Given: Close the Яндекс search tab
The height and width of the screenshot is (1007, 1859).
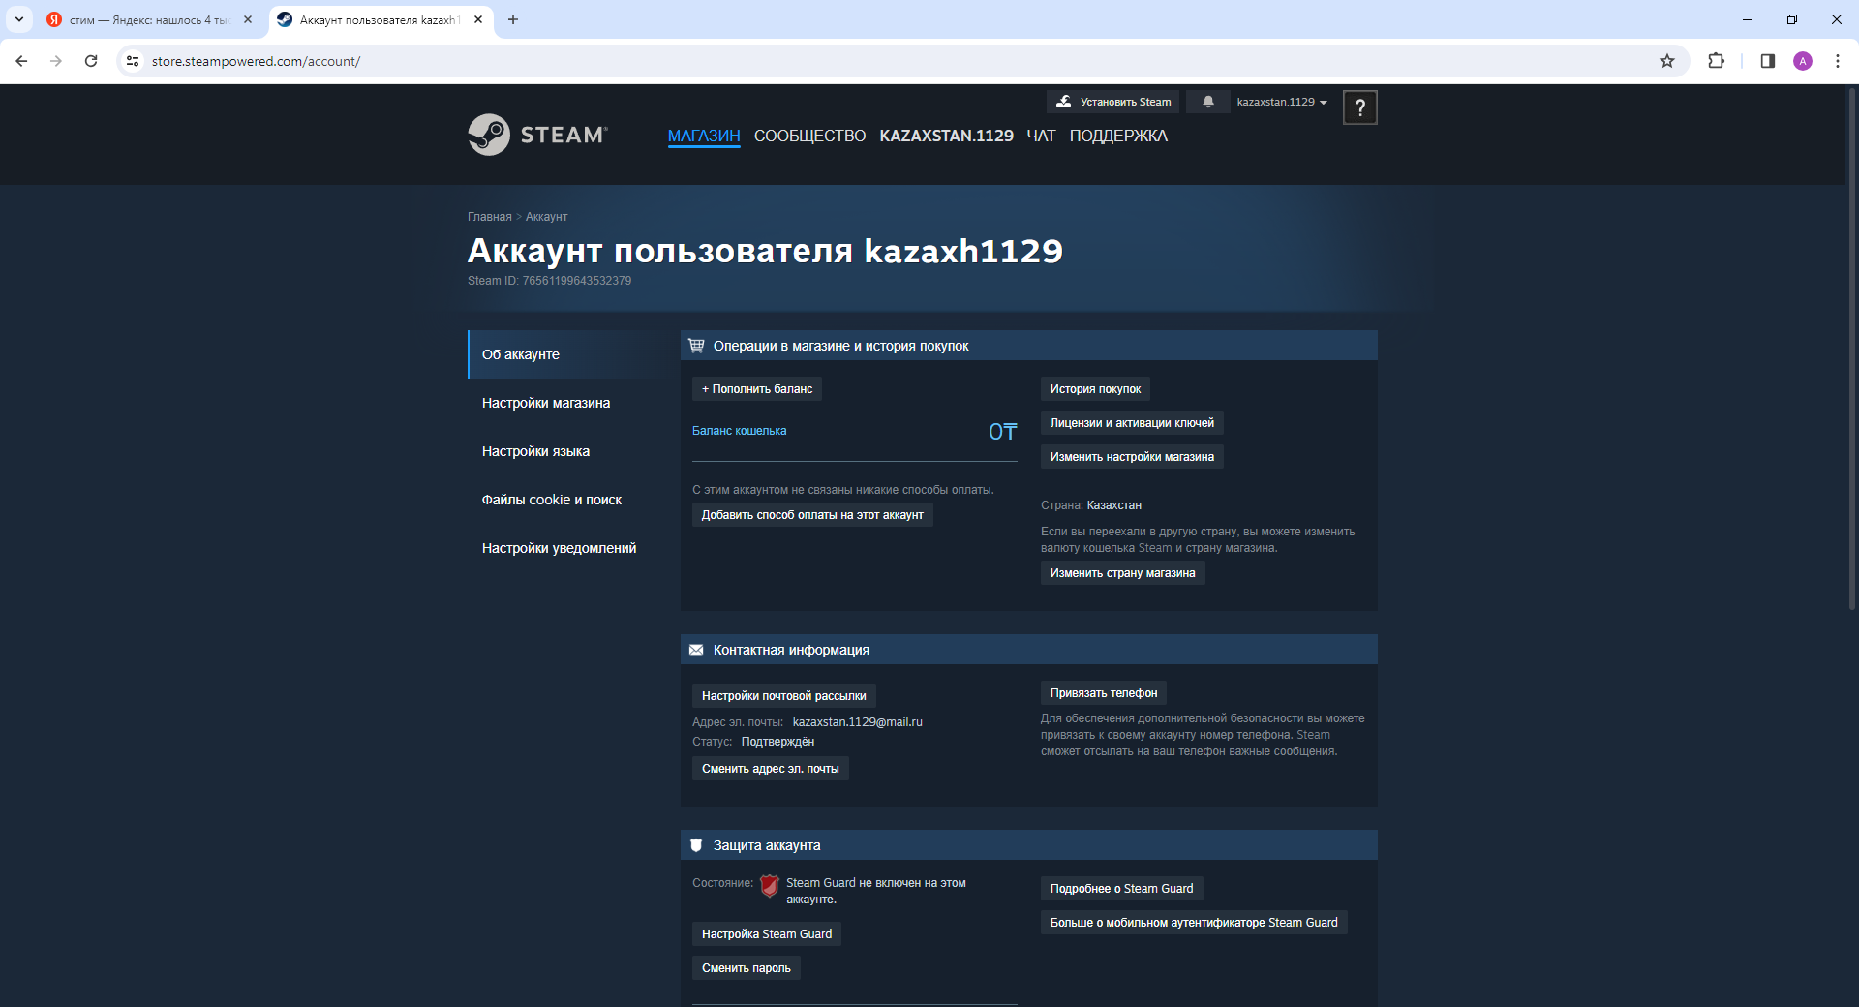Looking at the screenshot, I should [248, 19].
